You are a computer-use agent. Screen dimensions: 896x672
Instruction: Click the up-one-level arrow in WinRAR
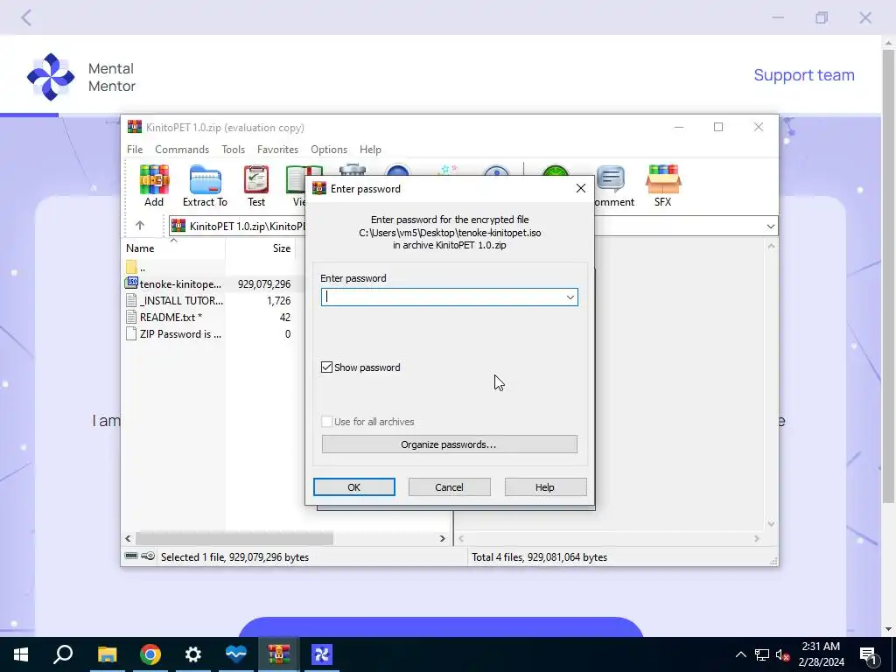pyautogui.click(x=140, y=226)
